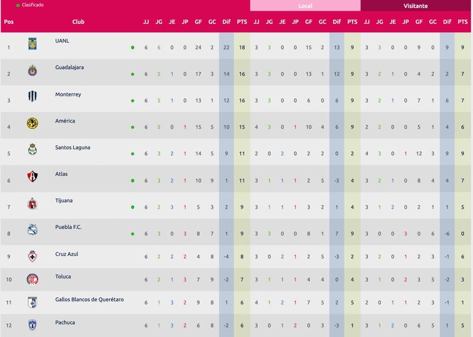The image size is (473, 337).
Task: Switch to the Visitante tab
Action: [x=416, y=6]
